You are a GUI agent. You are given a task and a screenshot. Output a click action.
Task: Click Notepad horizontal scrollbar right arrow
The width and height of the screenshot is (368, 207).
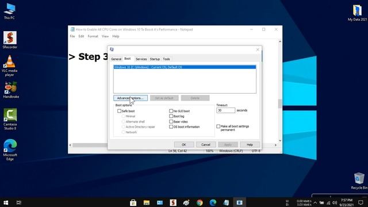click(275, 145)
